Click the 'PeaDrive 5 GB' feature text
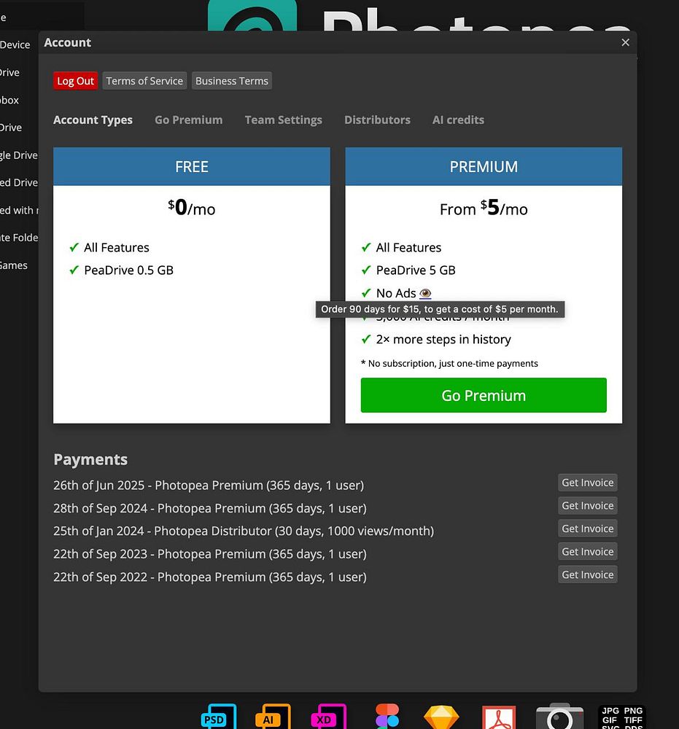Image resolution: width=679 pixels, height=729 pixels. (415, 270)
